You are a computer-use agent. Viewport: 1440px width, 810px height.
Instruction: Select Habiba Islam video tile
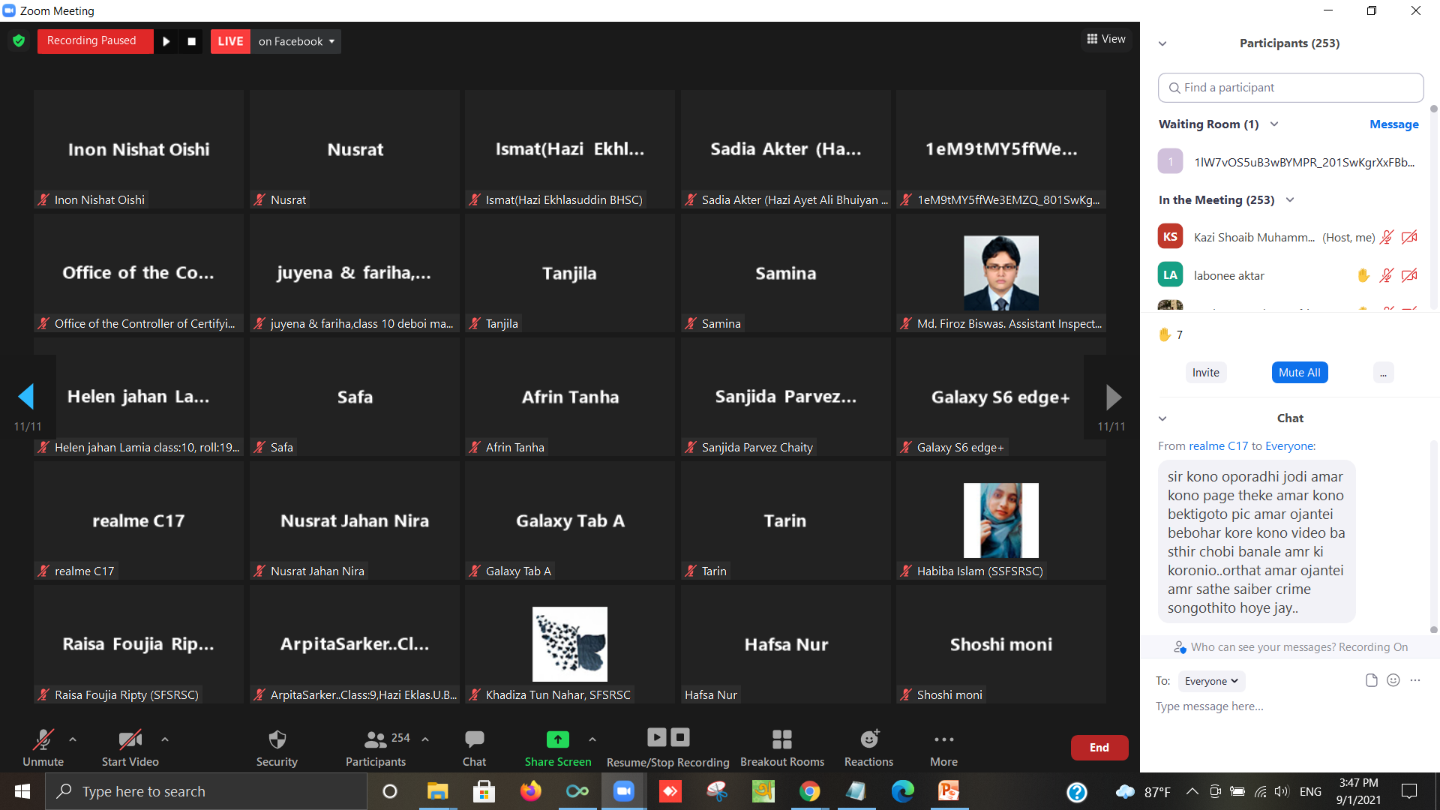(x=1001, y=520)
